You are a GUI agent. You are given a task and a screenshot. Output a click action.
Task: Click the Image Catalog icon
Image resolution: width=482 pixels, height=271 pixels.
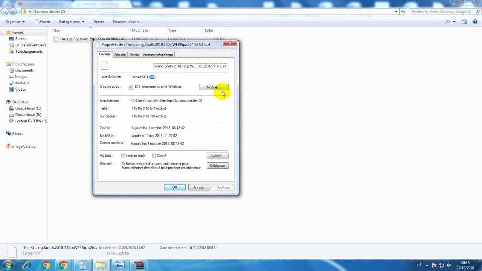coord(8,146)
